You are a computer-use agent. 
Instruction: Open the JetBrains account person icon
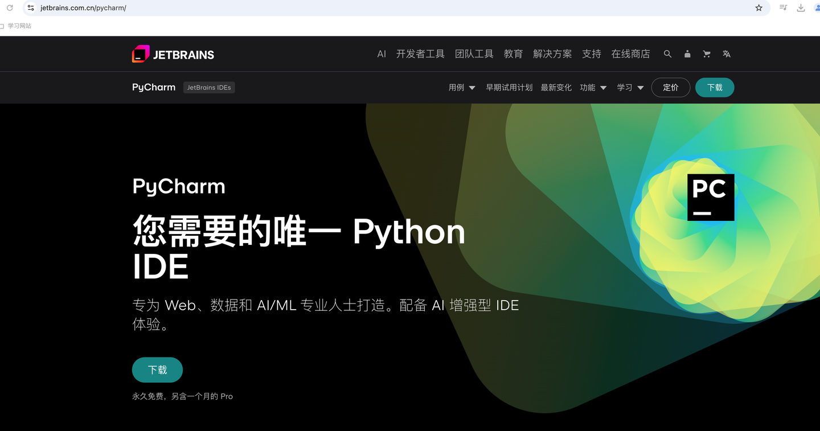[x=687, y=54]
